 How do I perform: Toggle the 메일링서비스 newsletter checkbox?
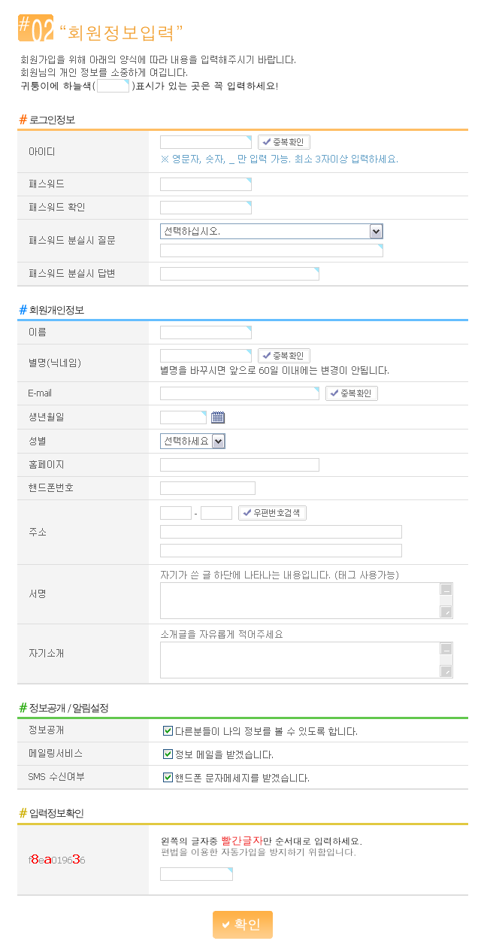(168, 754)
